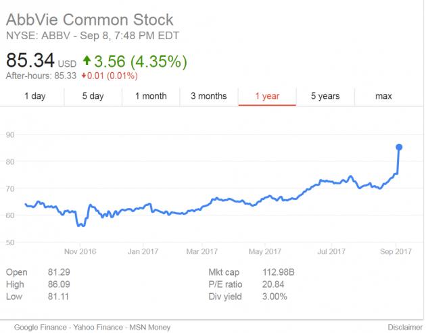Select the 5 day range tab
This screenshot has height=333, width=426.
point(93,96)
